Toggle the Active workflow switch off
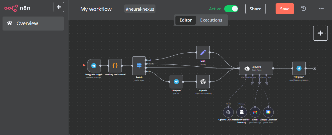Screen dimensions: 332x135 pyautogui.click(x=231, y=9)
